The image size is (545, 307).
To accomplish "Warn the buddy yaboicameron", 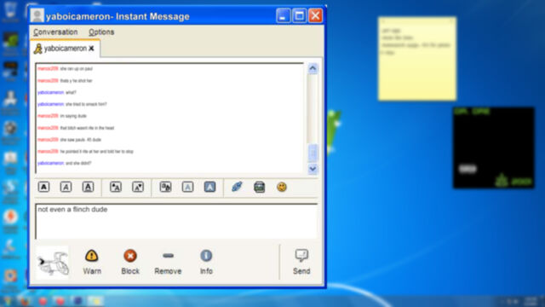I will point(92,262).
